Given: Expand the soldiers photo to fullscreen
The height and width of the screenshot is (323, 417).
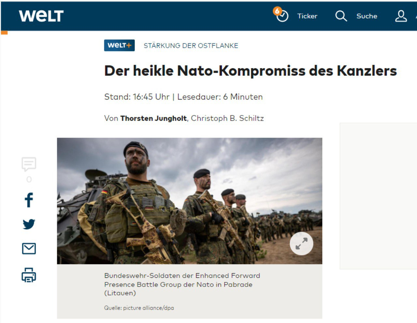Looking at the screenshot, I should pyautogui.click(x=301, y=244).
